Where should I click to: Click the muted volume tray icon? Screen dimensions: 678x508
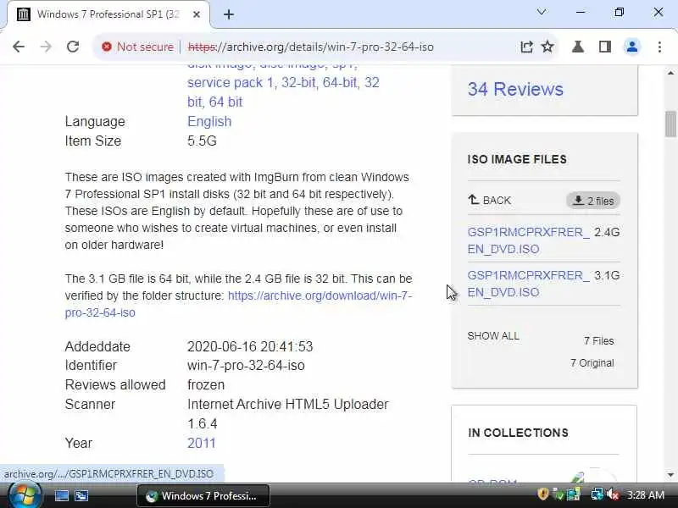click(x=613, y=494)
